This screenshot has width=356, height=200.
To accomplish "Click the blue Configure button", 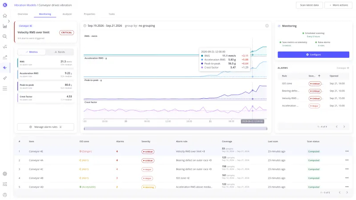I will (313, 55).
